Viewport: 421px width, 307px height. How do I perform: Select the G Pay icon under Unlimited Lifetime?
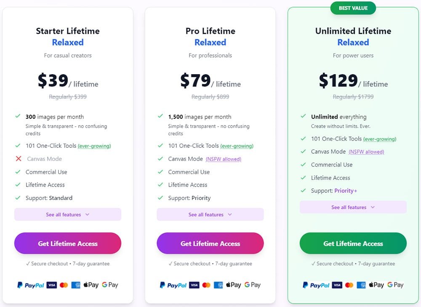[394, 285]
